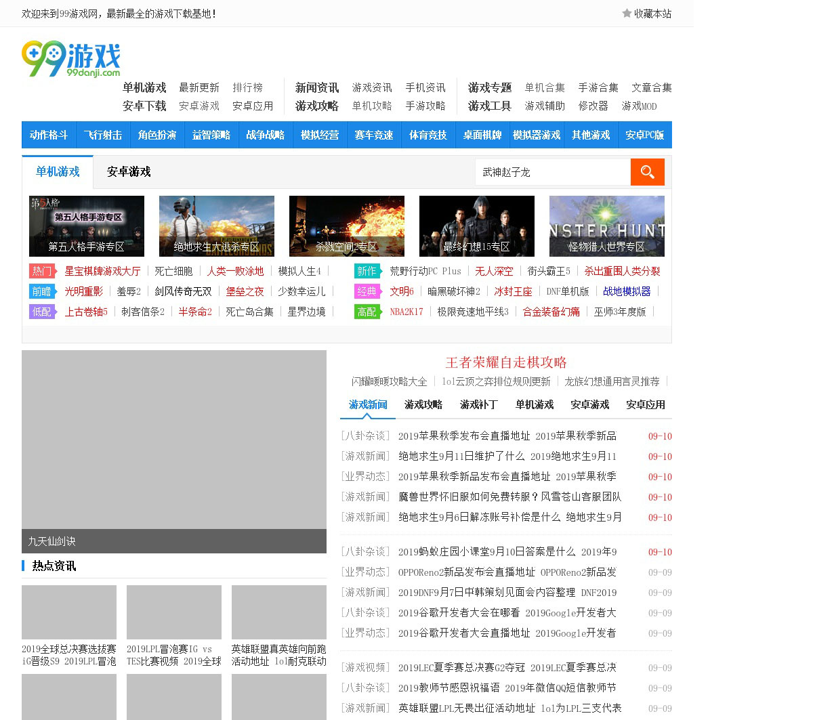This screenshot has width=813, height=720.
Task: Open 模拟器游戏 category in navbar
Action: click(537, 135)
